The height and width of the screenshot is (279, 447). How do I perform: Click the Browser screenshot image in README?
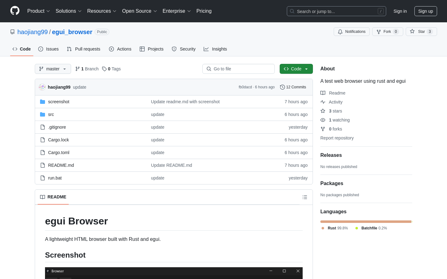[174, 273]
